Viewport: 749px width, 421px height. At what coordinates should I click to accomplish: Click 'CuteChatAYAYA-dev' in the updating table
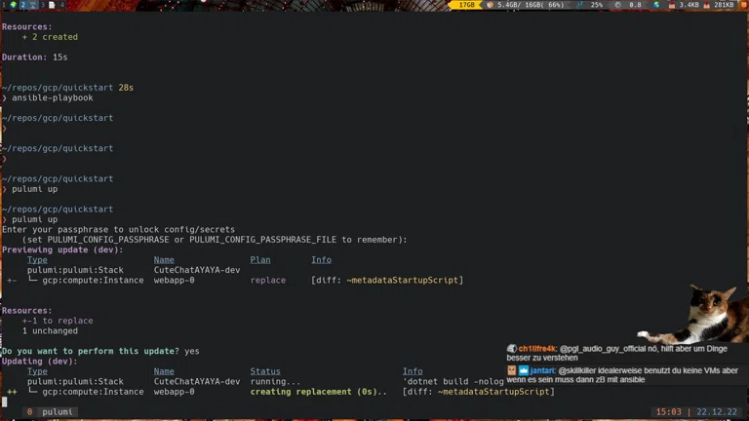click(197, 381)
